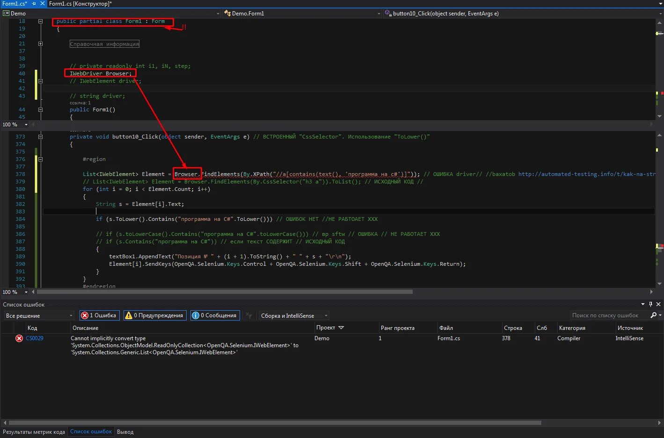Sort error list by 'Строка' column
Screen dimensions: 664x438
pos(513,328)
